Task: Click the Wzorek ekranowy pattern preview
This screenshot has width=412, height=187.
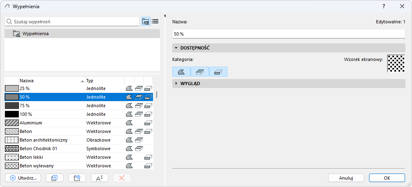Action: pos(396,63)
